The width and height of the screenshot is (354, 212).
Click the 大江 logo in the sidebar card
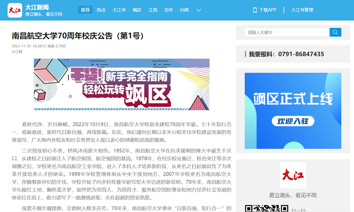click(293, 175)
